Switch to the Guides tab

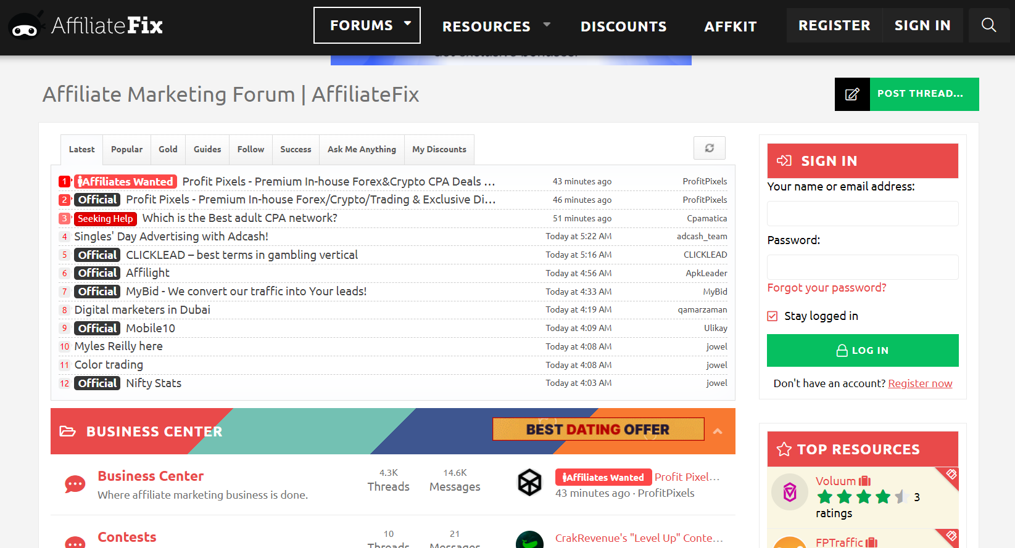(207, 149)
